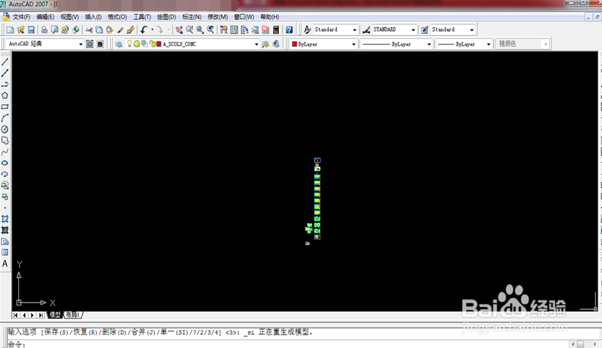Viewport: 602px width, 348px height.
Task: Toggle layer freeze sun icon
Action: click(137, 44)
